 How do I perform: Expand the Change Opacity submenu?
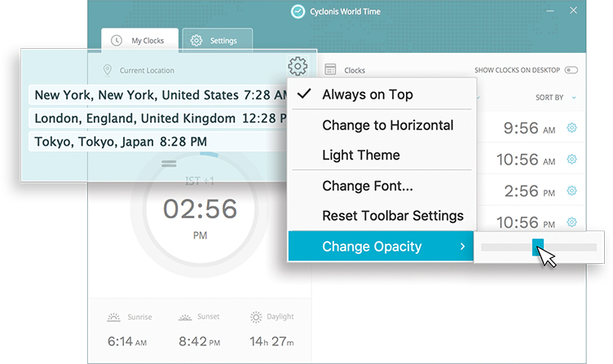click(380, 246)
